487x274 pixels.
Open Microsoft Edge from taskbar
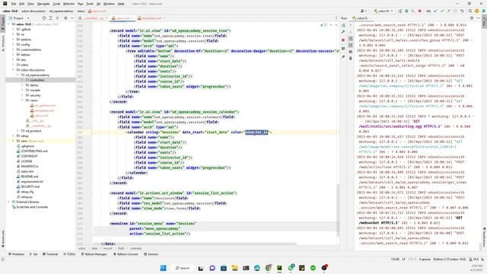pos(257,268)
